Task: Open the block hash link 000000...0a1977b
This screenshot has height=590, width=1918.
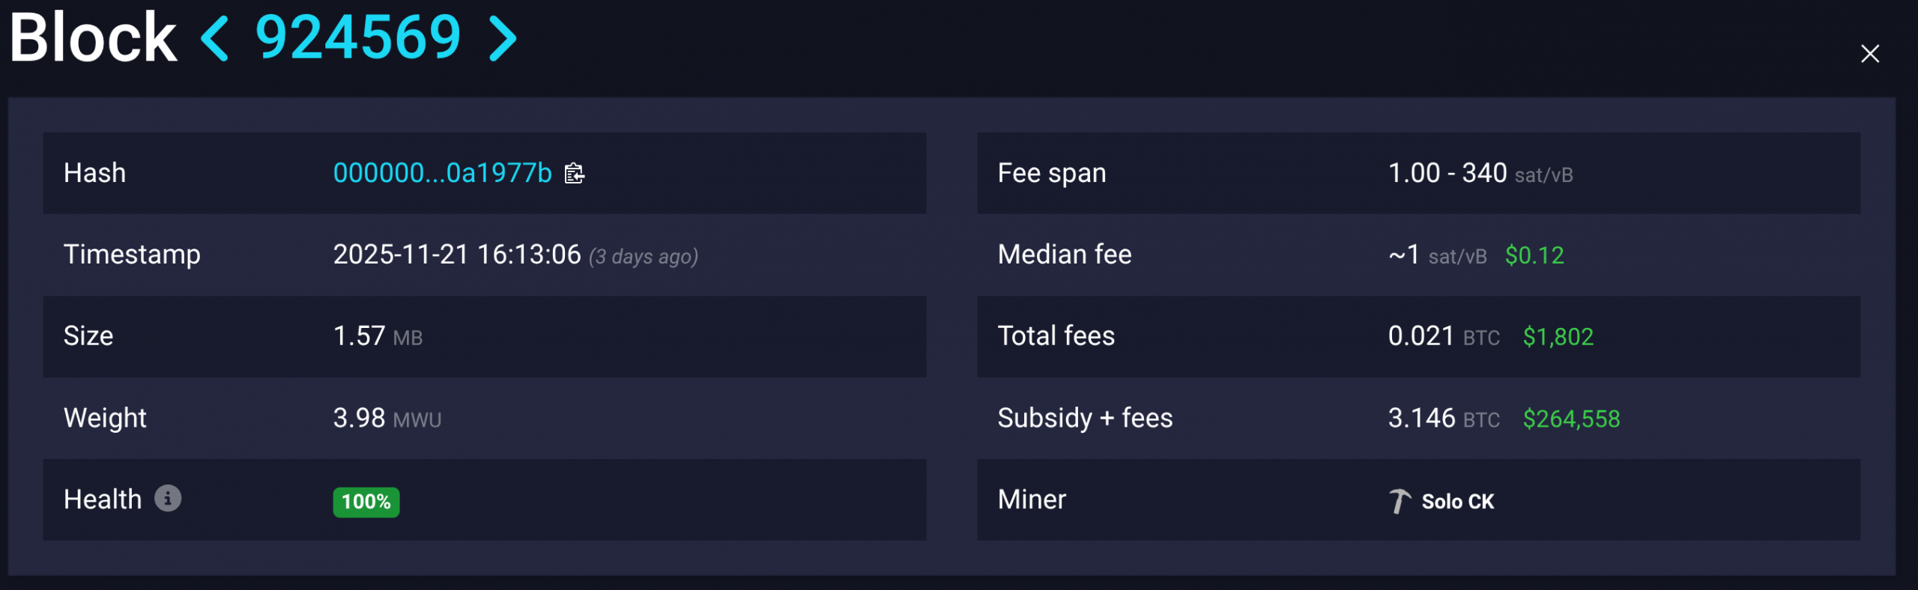Action: pyautogui.click(x=442, y=174)
